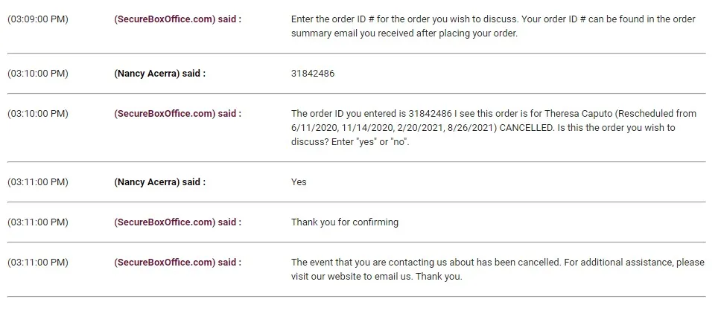This screenshot has width=721, height=328.
Task: Click order number 31842486 sent by Nancy
Action: point(313,74)
